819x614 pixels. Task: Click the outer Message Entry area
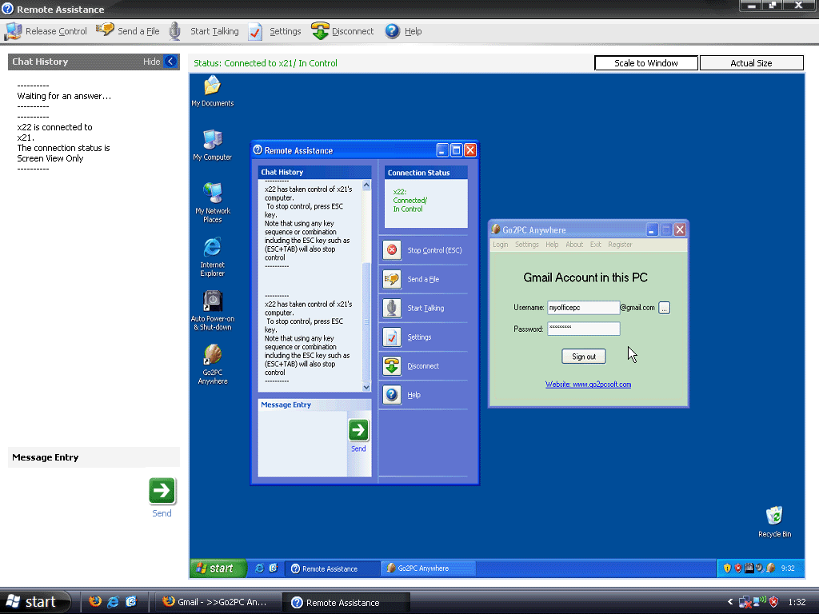[x=78, y=496]
